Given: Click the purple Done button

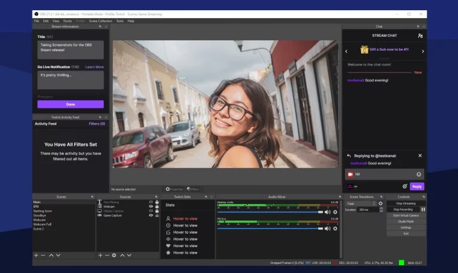Looking at the screenshot, I should pyautogui.click(x=71, y=104).
